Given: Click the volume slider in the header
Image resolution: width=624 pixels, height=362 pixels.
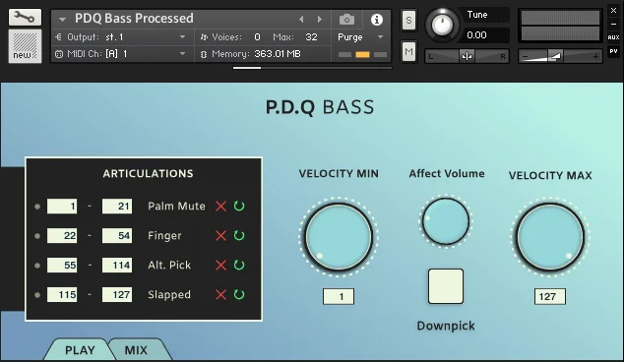Looking at the screenshot, I should tap(560, 56).
